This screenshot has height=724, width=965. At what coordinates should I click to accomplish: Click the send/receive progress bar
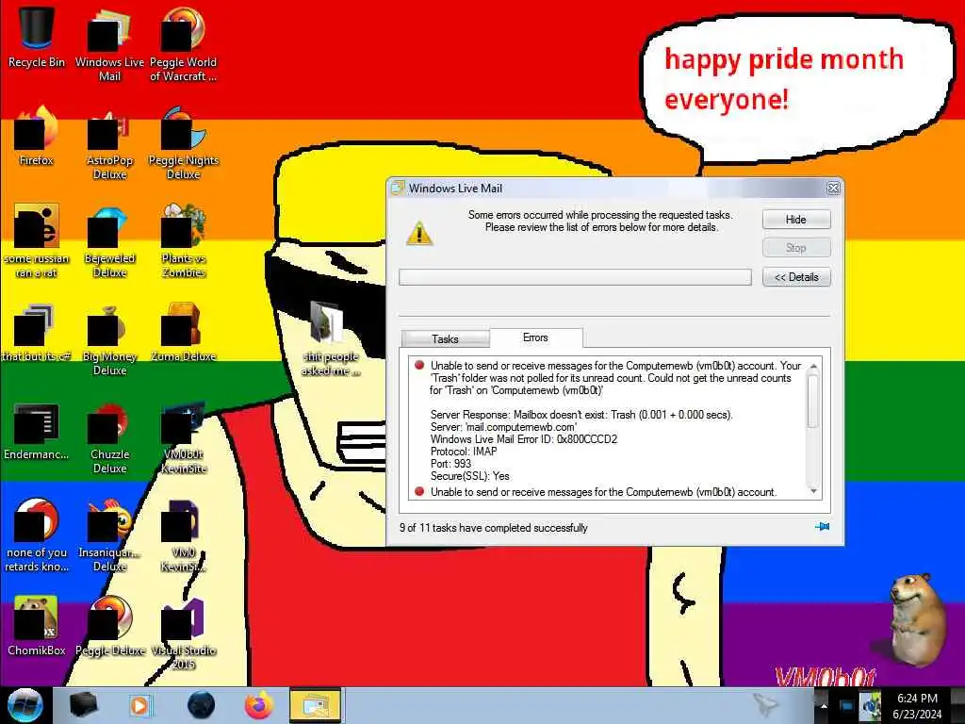pyautogui.click(x=575, y=277)
